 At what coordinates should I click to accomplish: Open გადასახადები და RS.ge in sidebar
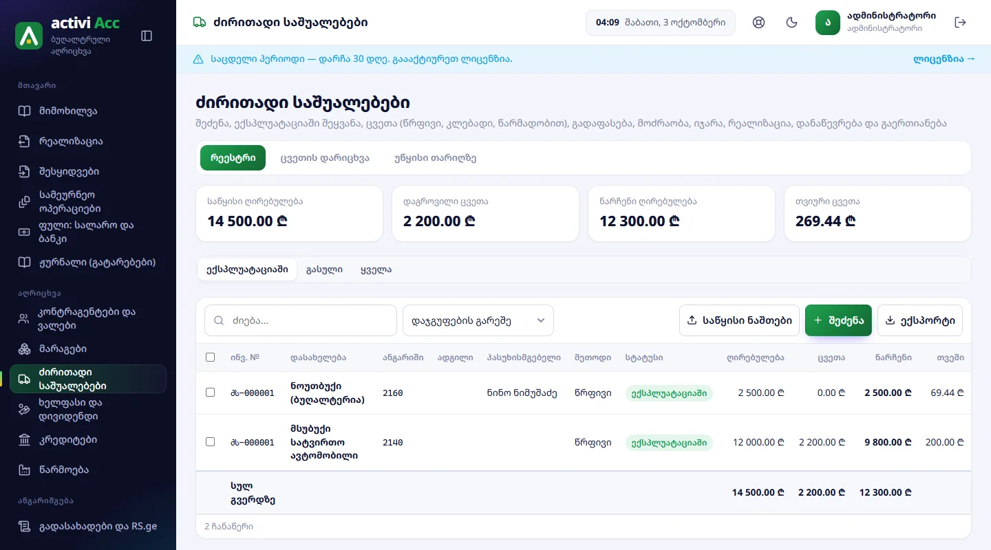click(88, 526)
